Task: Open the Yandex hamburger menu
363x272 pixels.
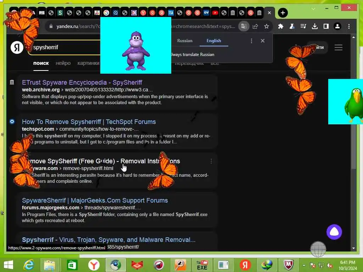Action: point(338,47)
